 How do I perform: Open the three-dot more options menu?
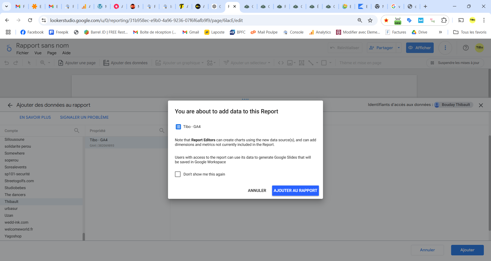[445, 48]
